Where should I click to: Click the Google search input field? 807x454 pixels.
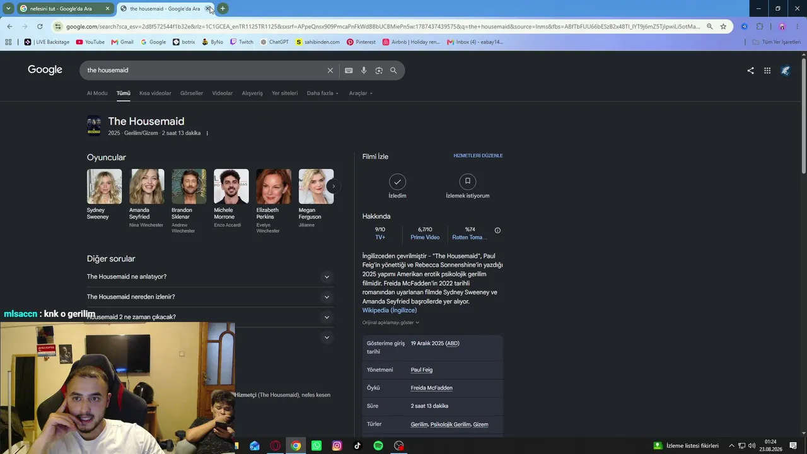(204, 71)
